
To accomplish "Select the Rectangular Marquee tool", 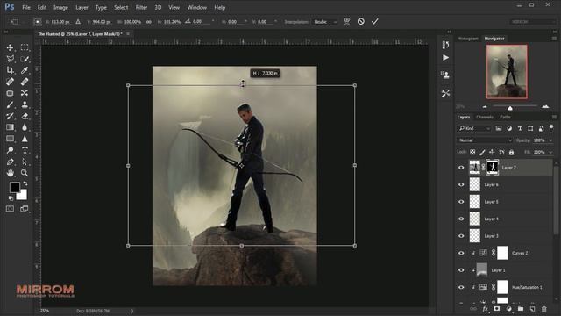I will (x=25, y=47).
